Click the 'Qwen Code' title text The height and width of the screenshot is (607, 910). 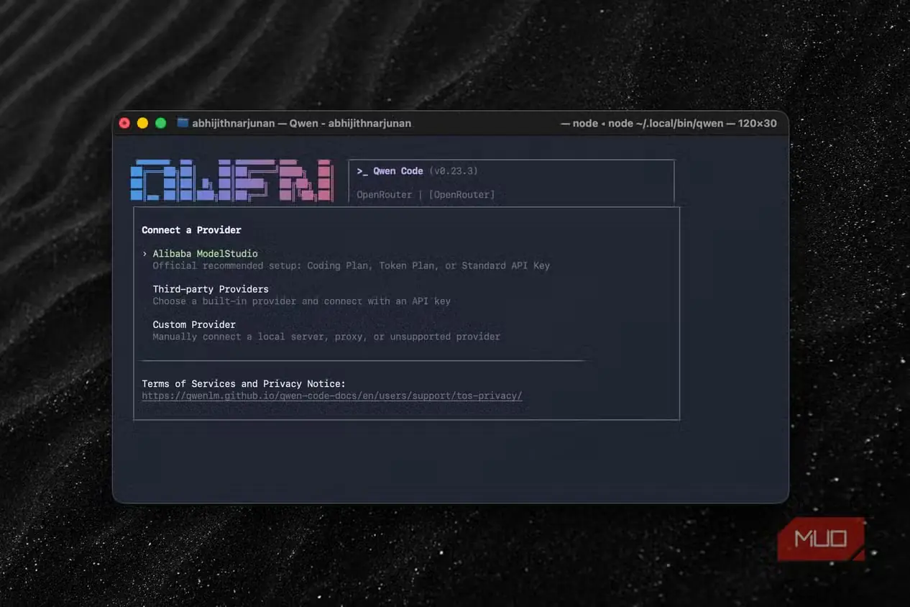[398, 171]
